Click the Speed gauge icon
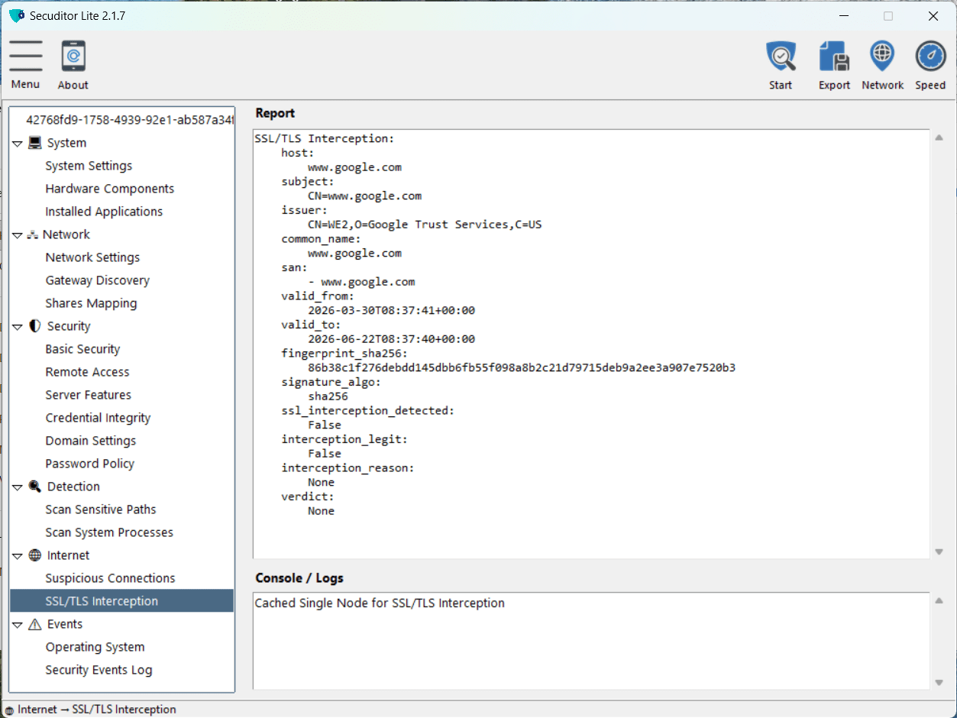This screenshot has height=718, width=957. click(x=930, y=56)
